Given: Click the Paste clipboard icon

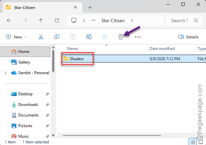Looking at the screenshot, I should (x=73, y=37).
